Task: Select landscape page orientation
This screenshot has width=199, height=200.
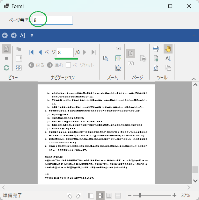Action: point(131,63)
